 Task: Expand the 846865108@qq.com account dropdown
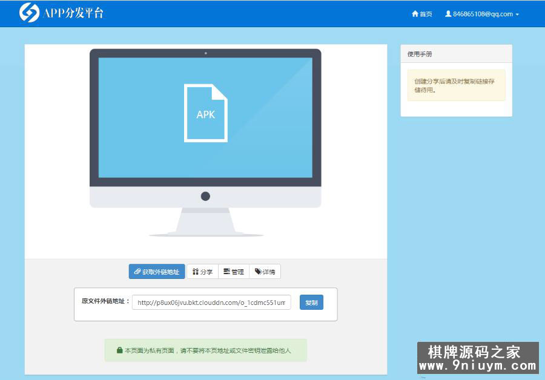(482, 14)
